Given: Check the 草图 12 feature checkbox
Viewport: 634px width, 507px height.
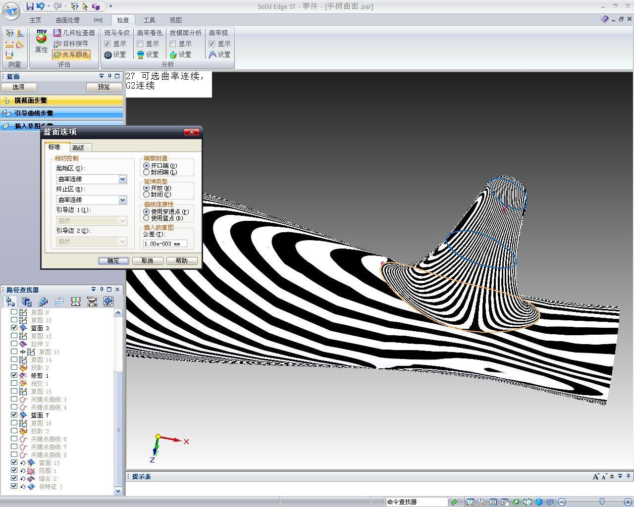Looking at the screenshot, I should (x=14, y=336).
